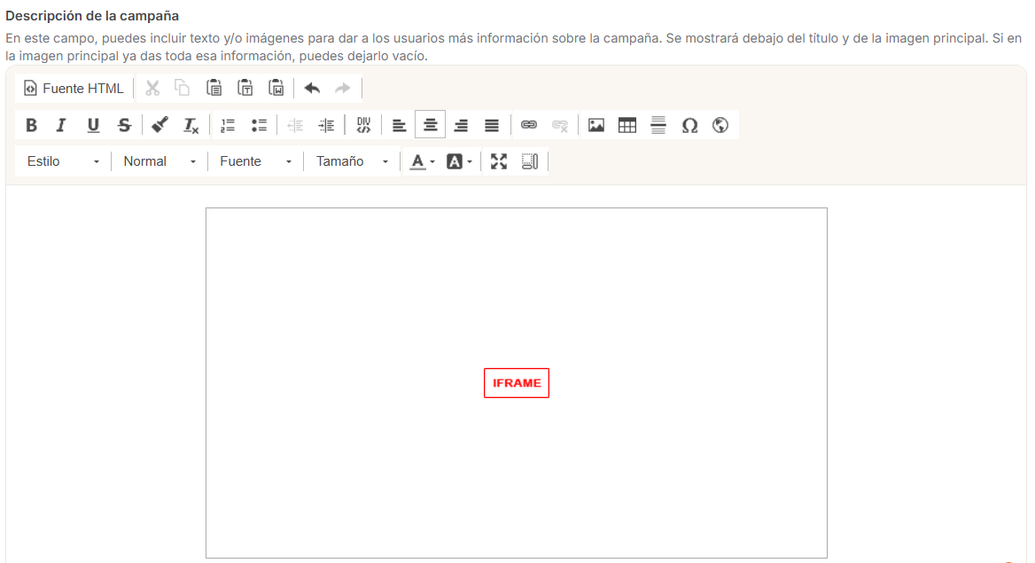Open the text color picker
Image resolution: width=1035 pixels, height=563 pixels.
(422, 161)
